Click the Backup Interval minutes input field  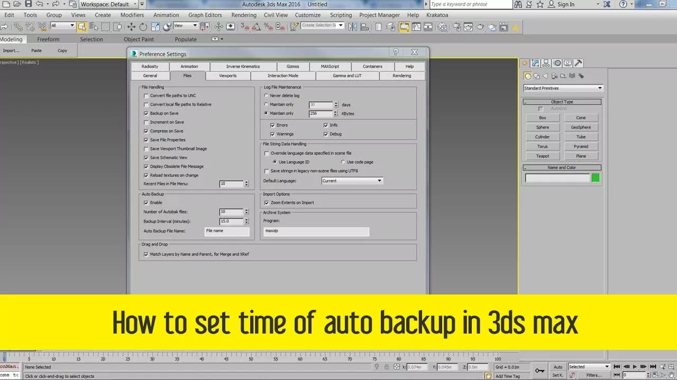[x=231, y=222]
